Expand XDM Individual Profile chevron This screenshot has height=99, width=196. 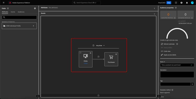(x=33, y=26)
